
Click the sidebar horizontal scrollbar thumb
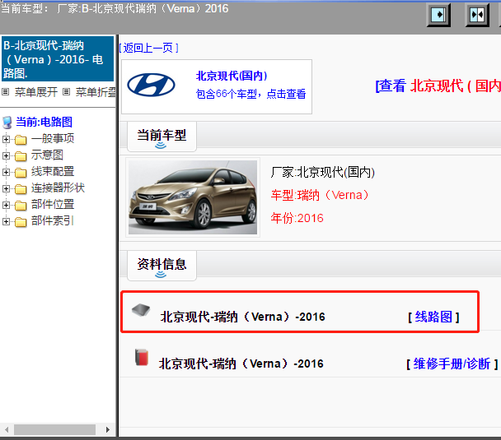pos(54,429)
